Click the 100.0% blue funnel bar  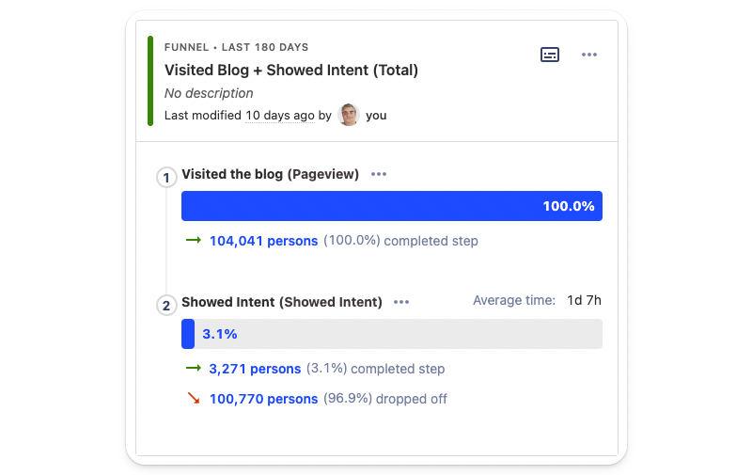(x=391, y=206)
